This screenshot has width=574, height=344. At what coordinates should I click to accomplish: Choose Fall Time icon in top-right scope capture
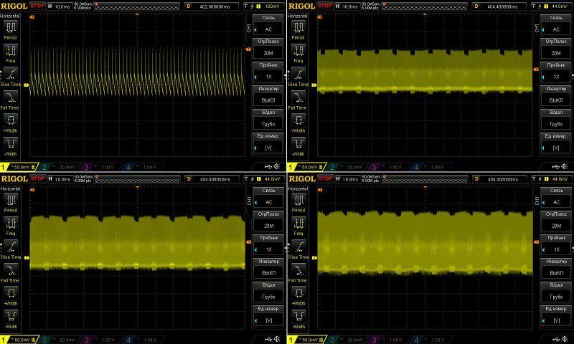(298, 97)
